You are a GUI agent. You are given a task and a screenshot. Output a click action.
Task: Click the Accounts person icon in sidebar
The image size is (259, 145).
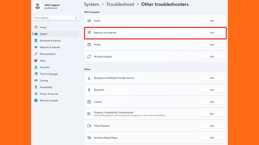pyautogui.click(x=36, y=67)
